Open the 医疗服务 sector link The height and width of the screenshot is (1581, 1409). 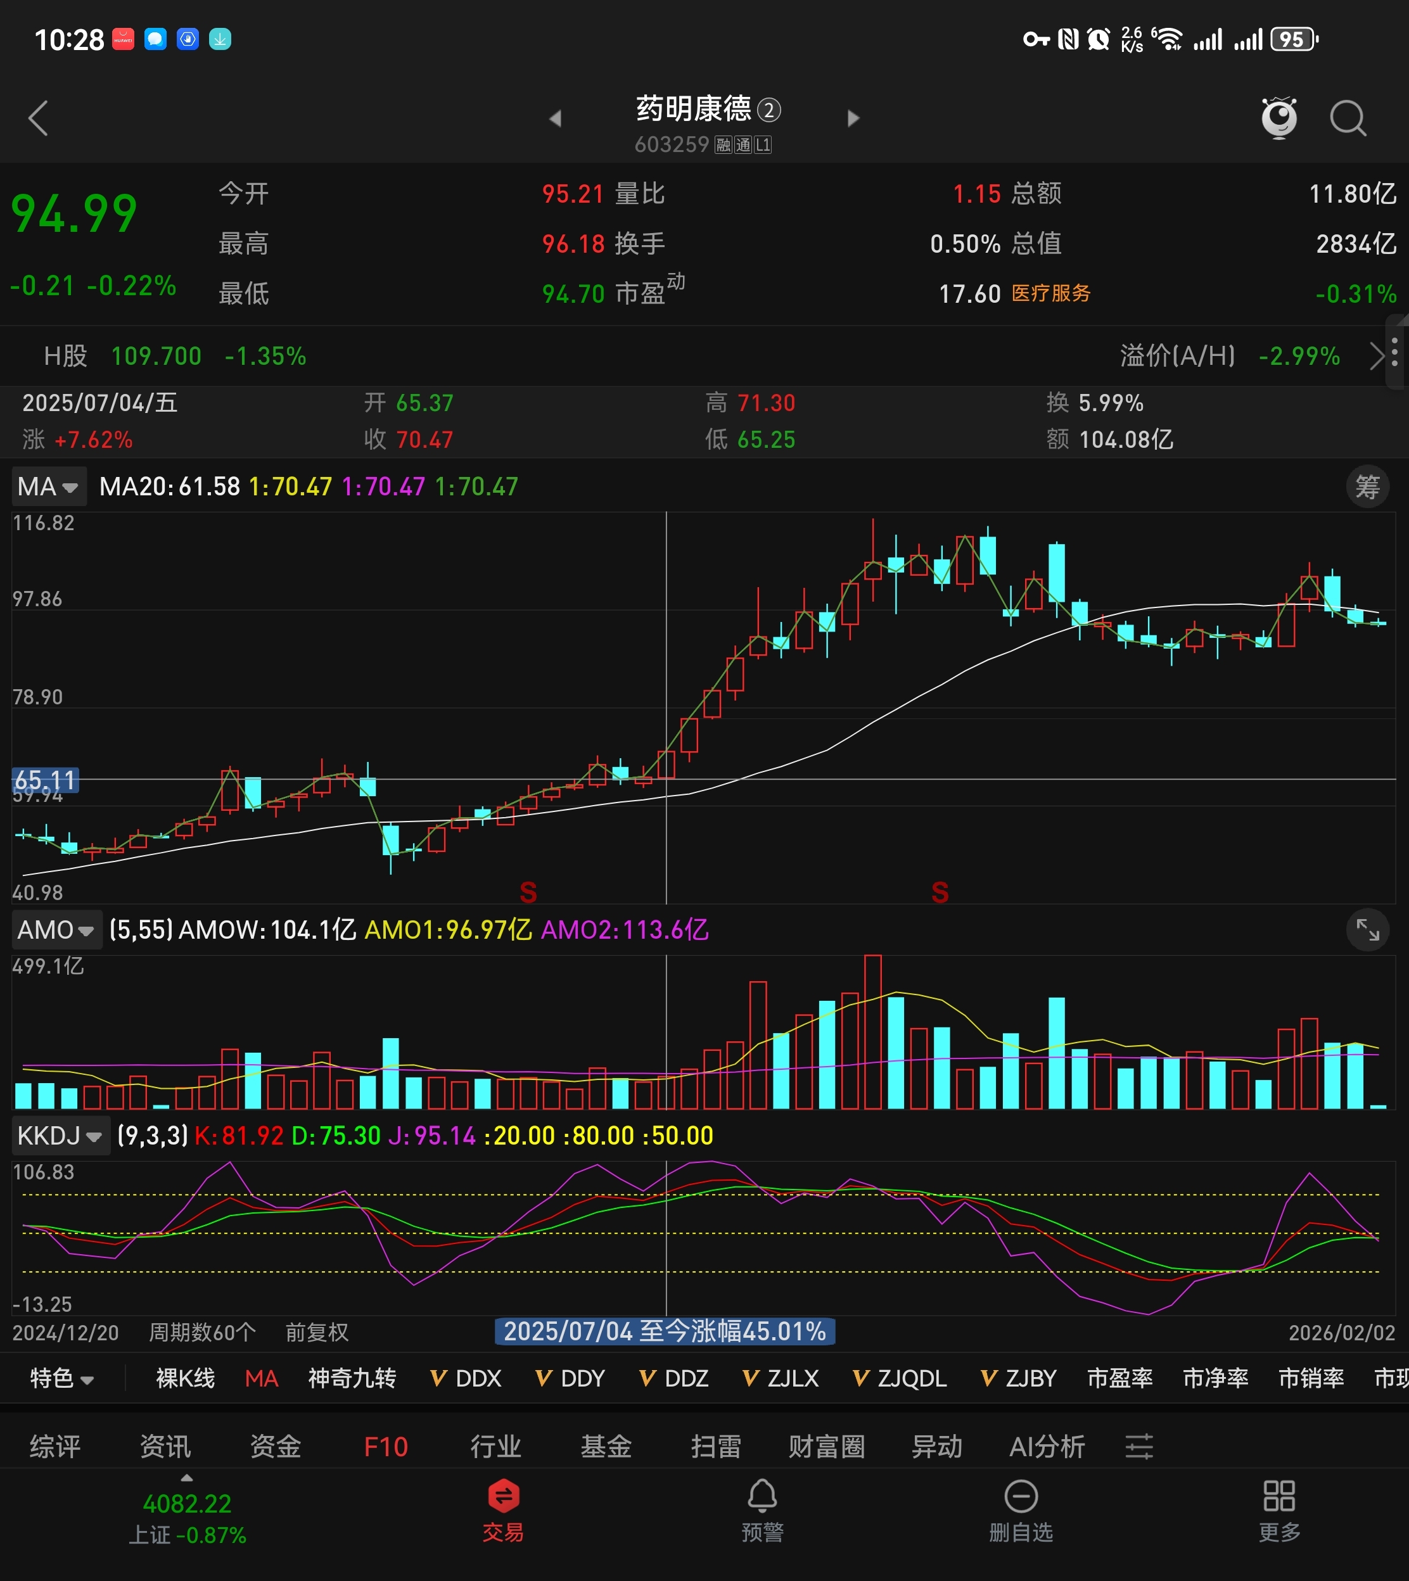coord(1050,293)
